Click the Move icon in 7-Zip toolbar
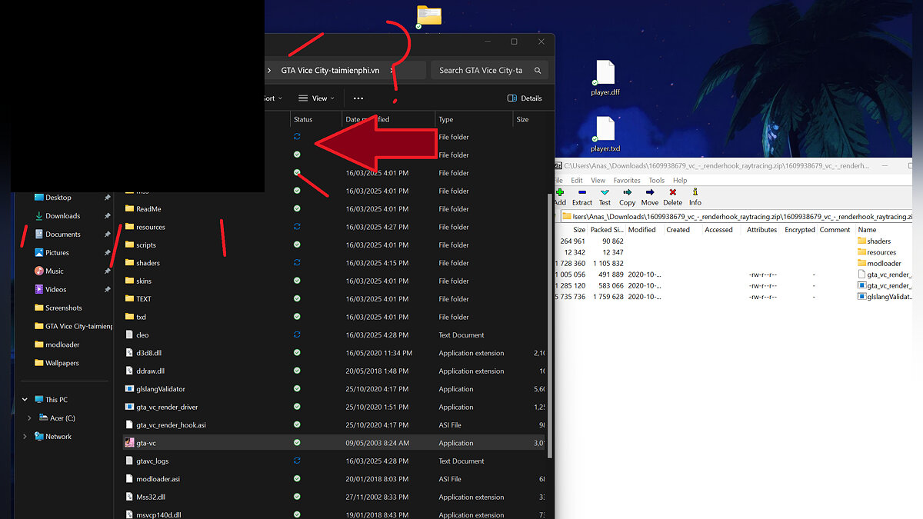This screenshot has width=923, height=519. pos(649,192)
